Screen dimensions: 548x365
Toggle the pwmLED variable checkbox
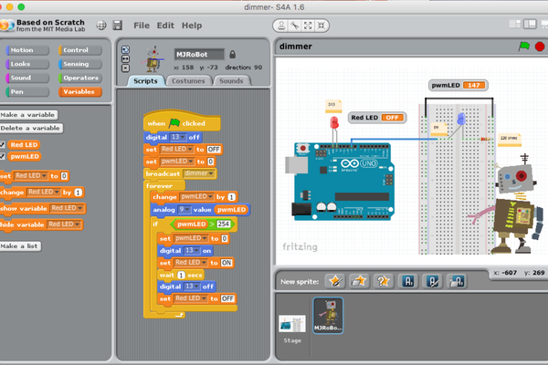coord(3,156)
